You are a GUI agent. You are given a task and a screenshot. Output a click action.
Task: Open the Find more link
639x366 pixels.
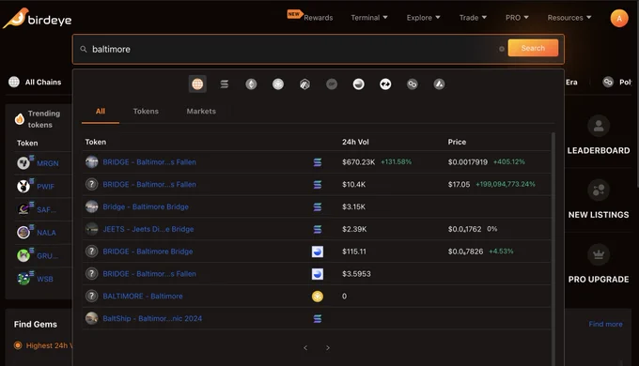605,324
